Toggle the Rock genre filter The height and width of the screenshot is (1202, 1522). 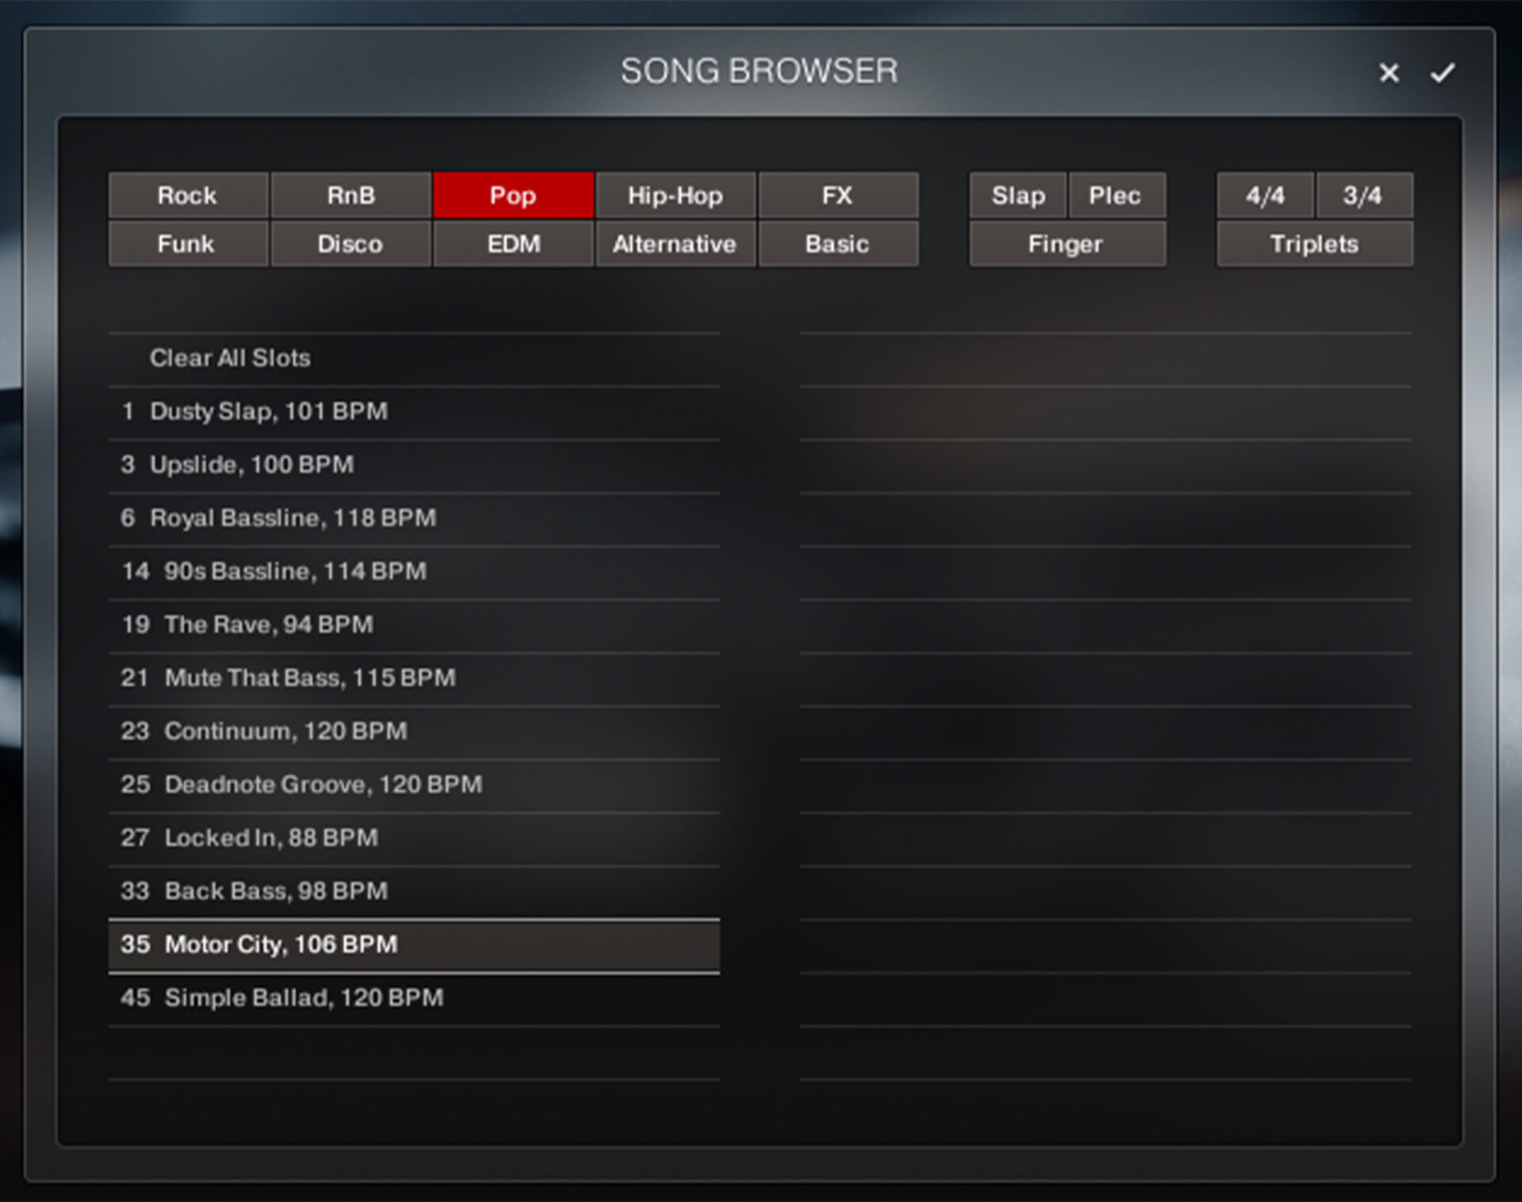click(188, 196)
